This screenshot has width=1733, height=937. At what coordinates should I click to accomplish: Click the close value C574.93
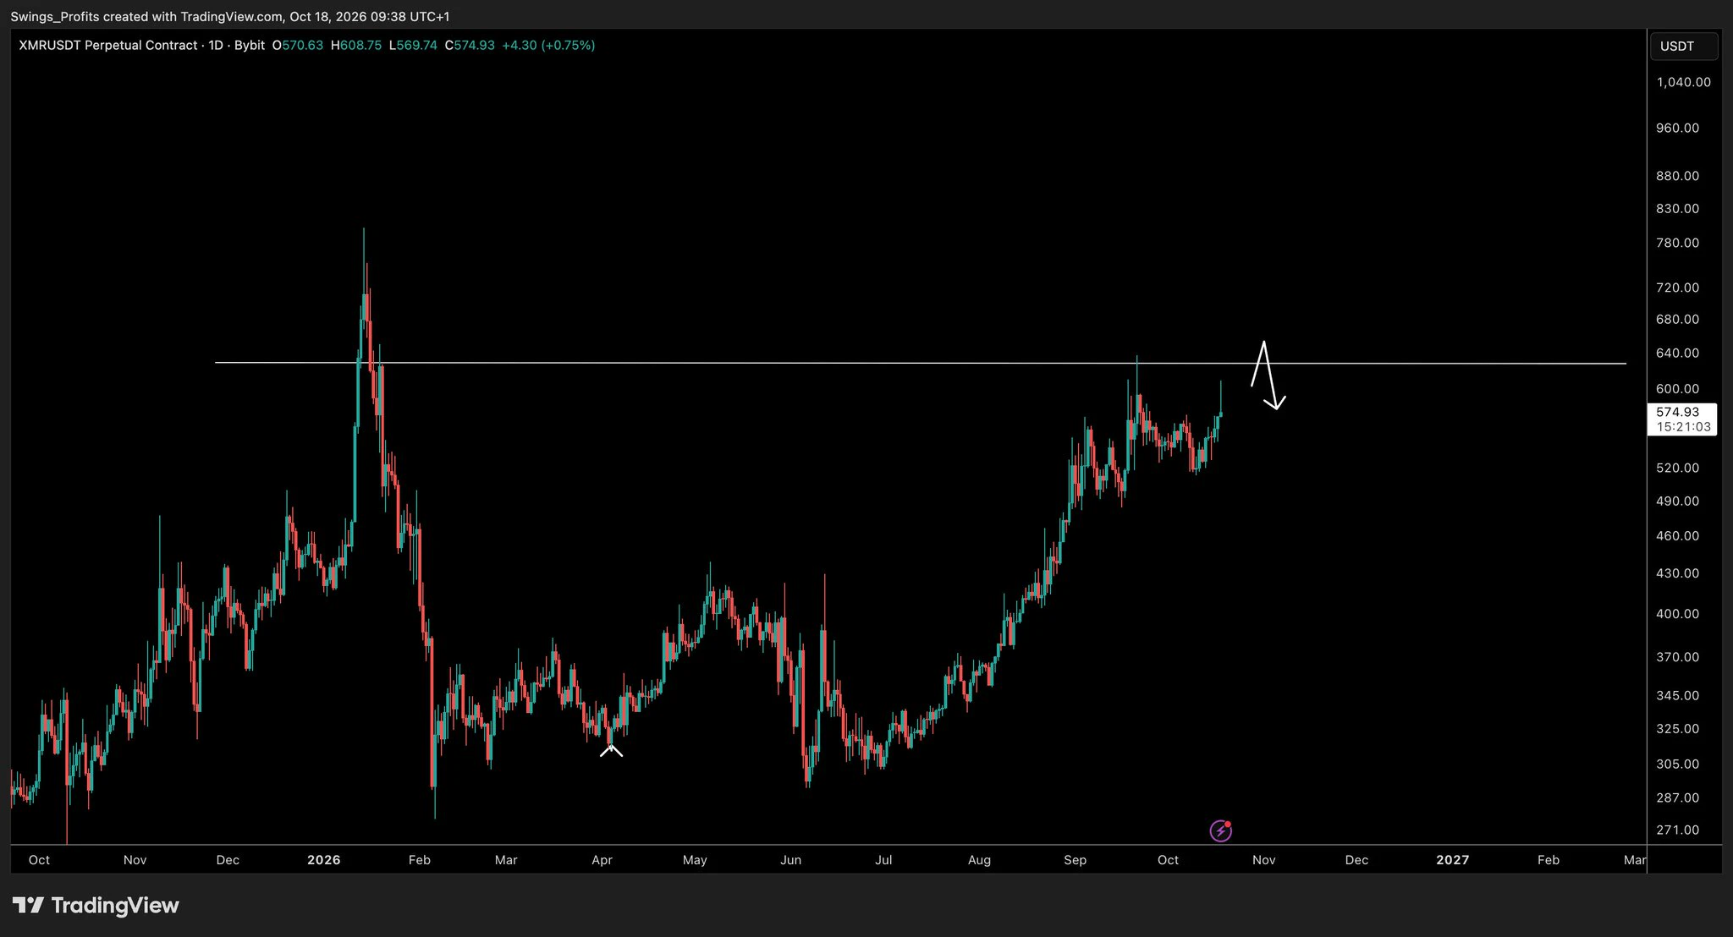click(470, 45)
